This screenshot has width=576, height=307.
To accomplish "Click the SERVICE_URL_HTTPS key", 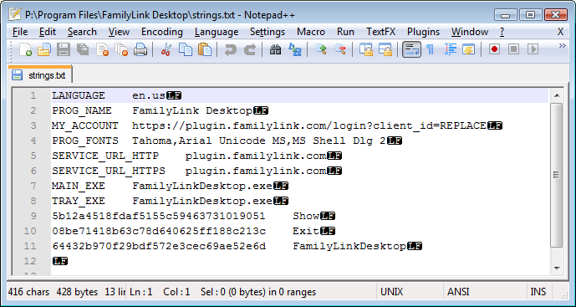I will pos(109,171).
